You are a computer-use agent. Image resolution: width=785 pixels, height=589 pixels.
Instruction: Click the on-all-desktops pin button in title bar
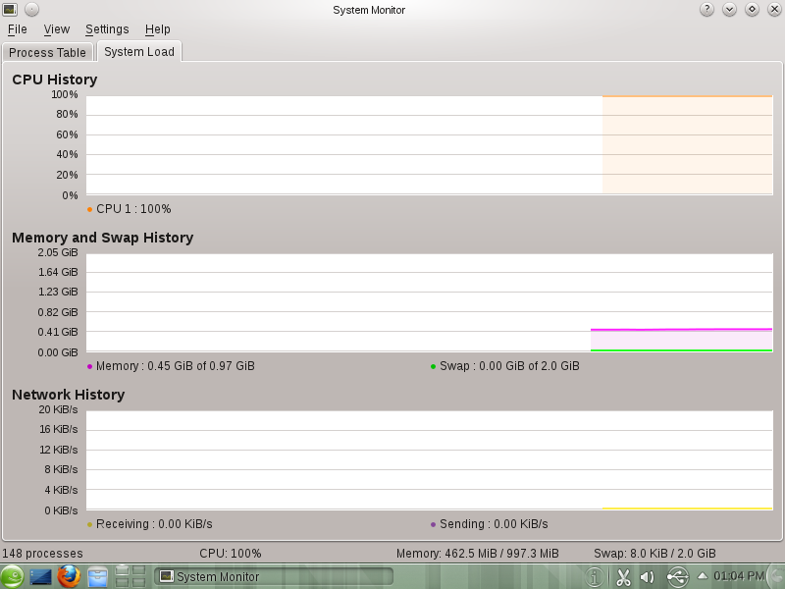[31, 10]
